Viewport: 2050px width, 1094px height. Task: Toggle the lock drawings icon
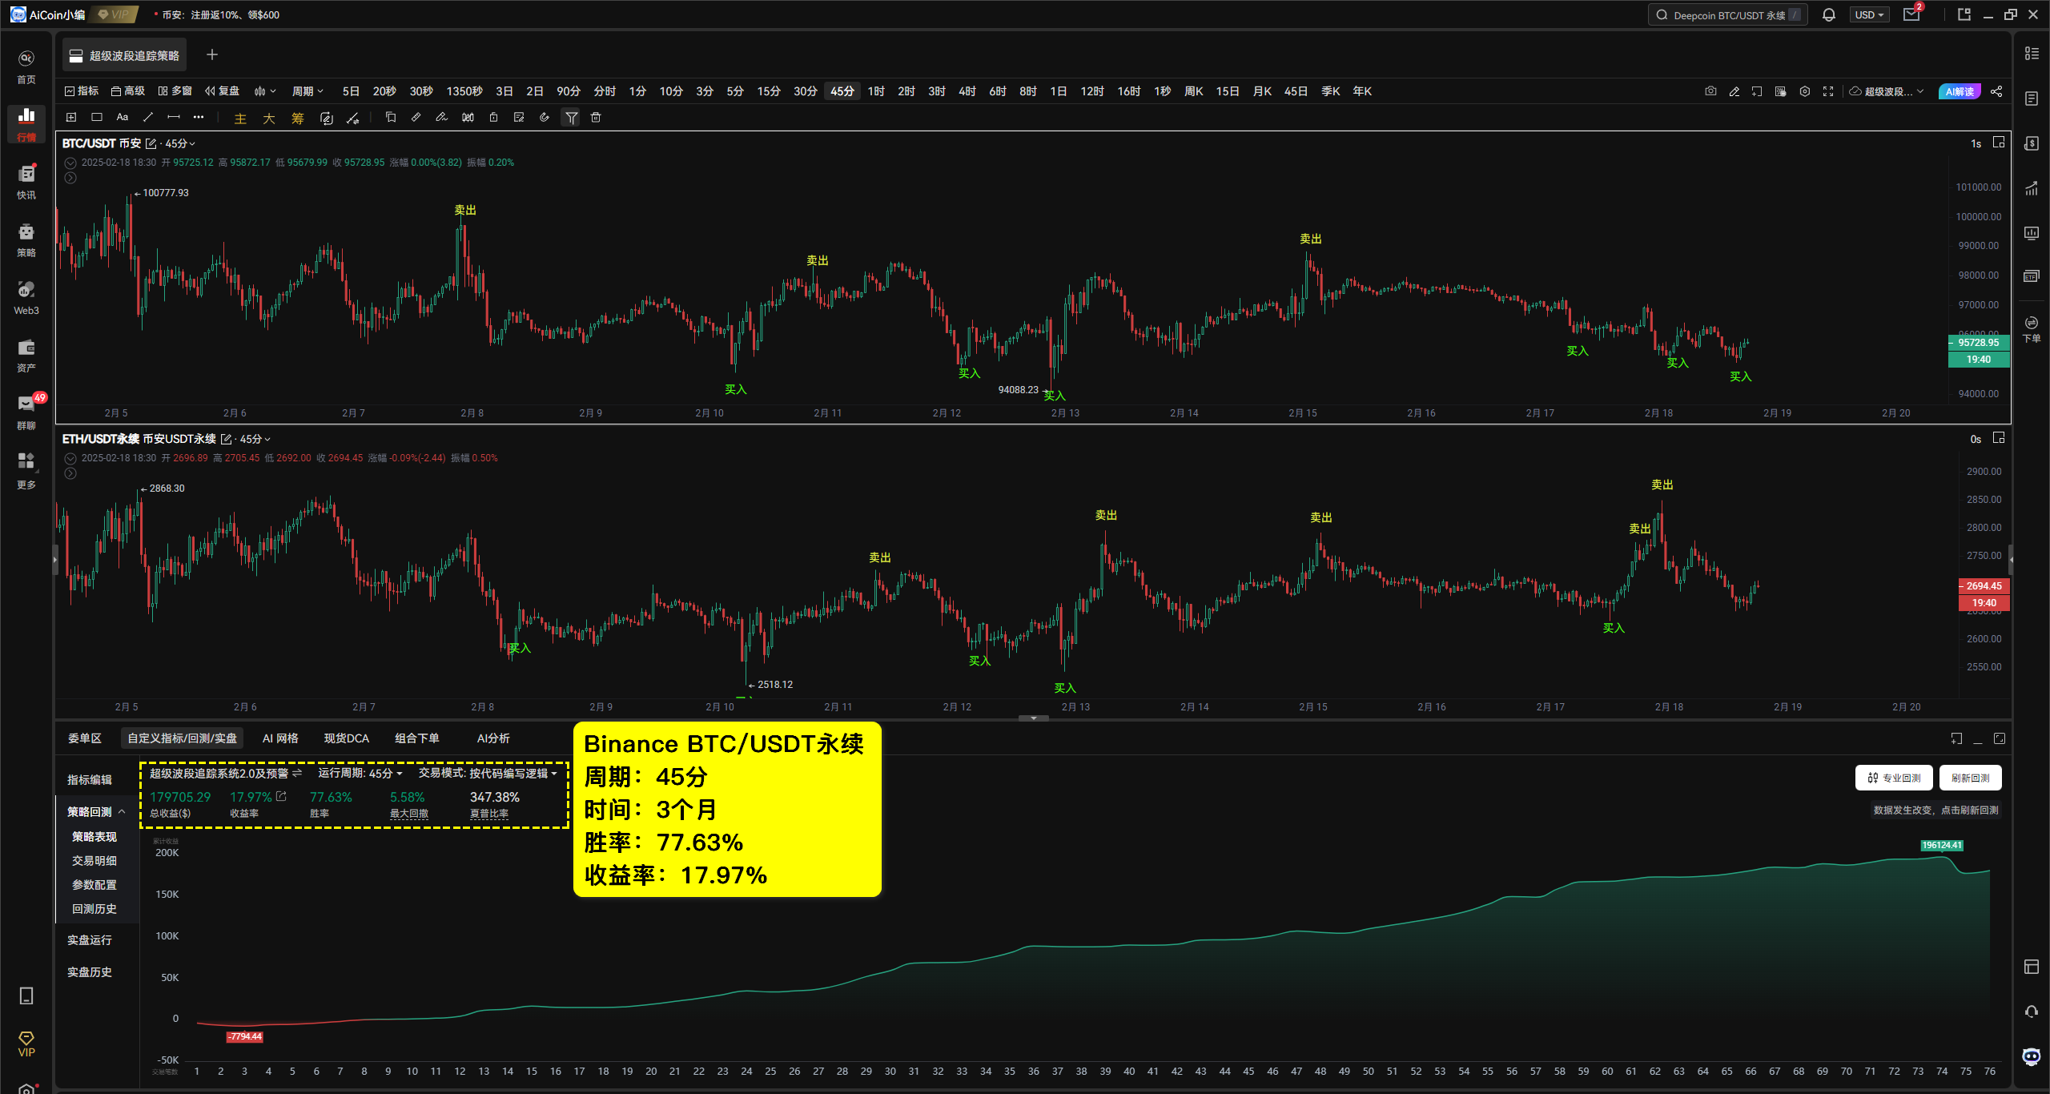click(x=493, y=117)
